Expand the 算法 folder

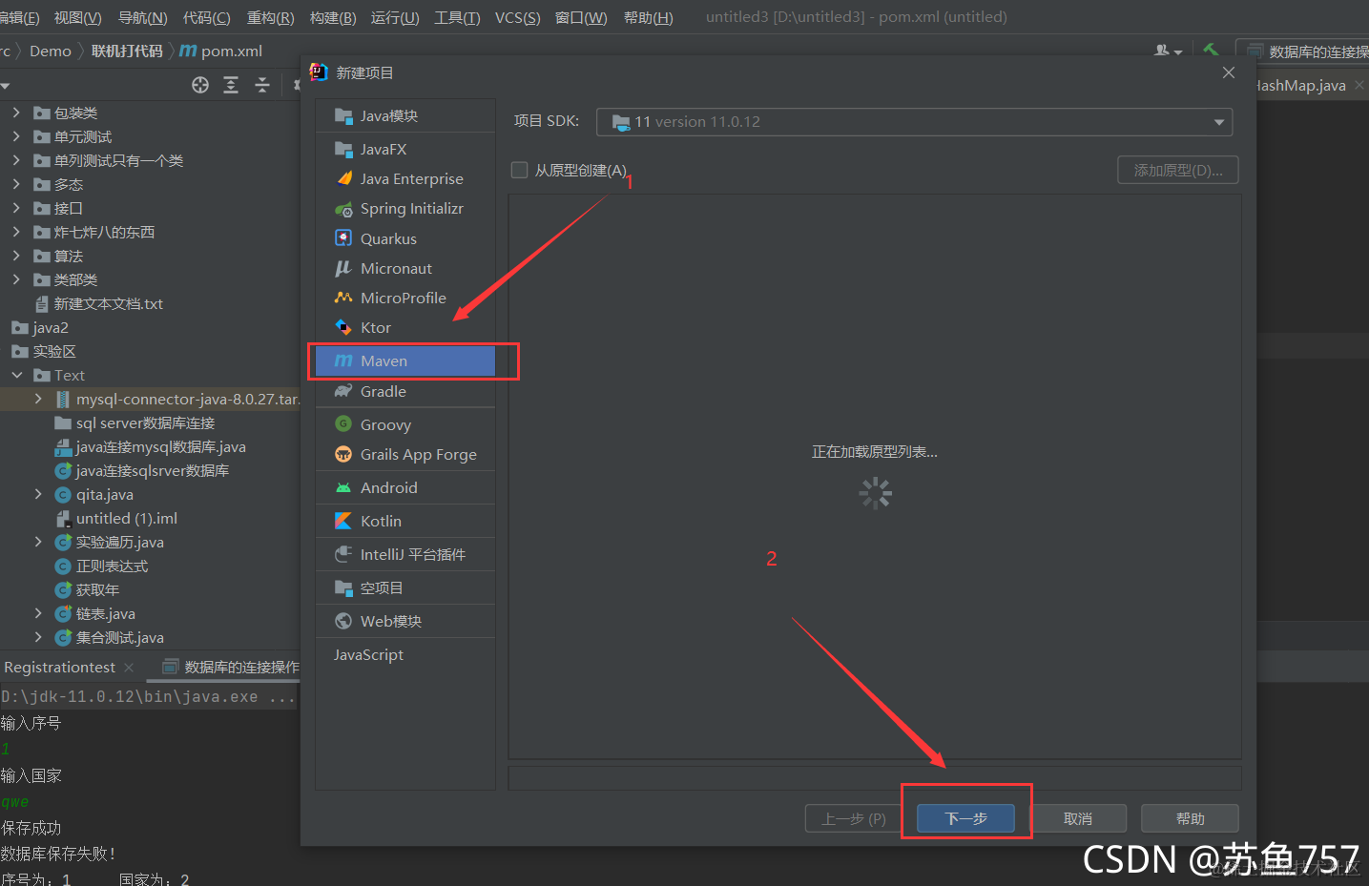(16, 256)
